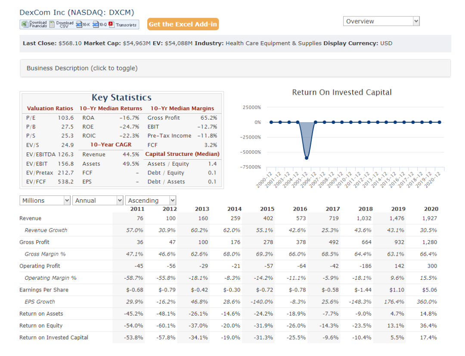The height and width of the screenshot is (356, 465).
Task: Click the 2020 Return on Equity 36.4%
Action: [x=428, y=325]
